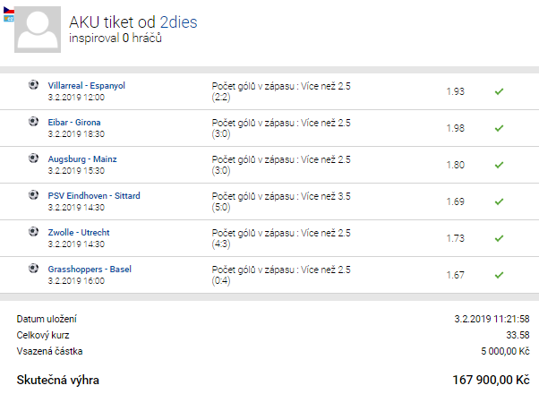Click the green checkmark for Grasshoppers - Basel
This screenshot has height=394, width=539.
point(499,275)
